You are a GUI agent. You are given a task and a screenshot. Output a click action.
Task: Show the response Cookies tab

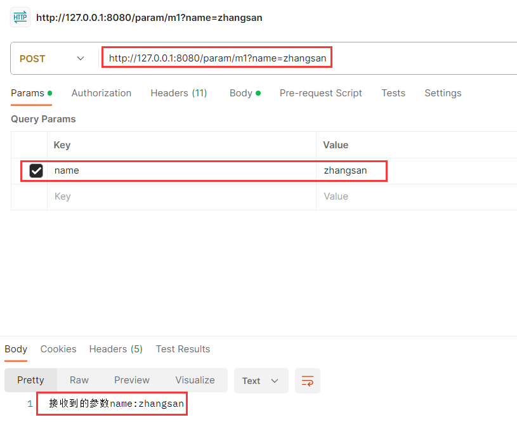[x=58, y=349]
